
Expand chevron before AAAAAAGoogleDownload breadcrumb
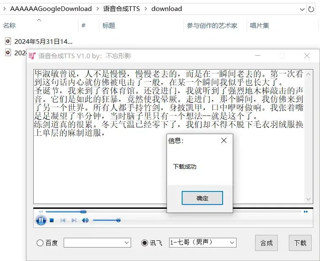5,9
